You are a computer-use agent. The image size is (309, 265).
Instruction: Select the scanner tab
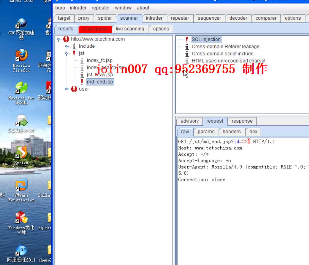pyautogui.click(x=129, y=18)
